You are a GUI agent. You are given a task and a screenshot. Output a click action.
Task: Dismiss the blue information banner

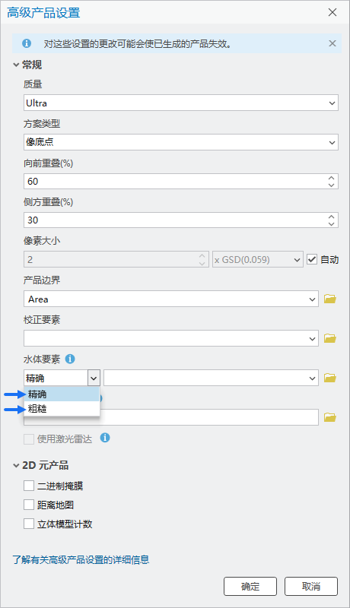coord(332,43)
